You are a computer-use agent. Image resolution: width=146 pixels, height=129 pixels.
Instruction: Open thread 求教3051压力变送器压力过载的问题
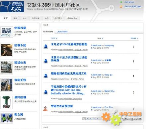(69, 59)
